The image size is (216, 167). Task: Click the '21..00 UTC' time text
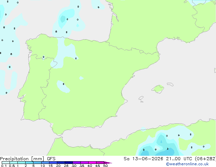(179, 159)
